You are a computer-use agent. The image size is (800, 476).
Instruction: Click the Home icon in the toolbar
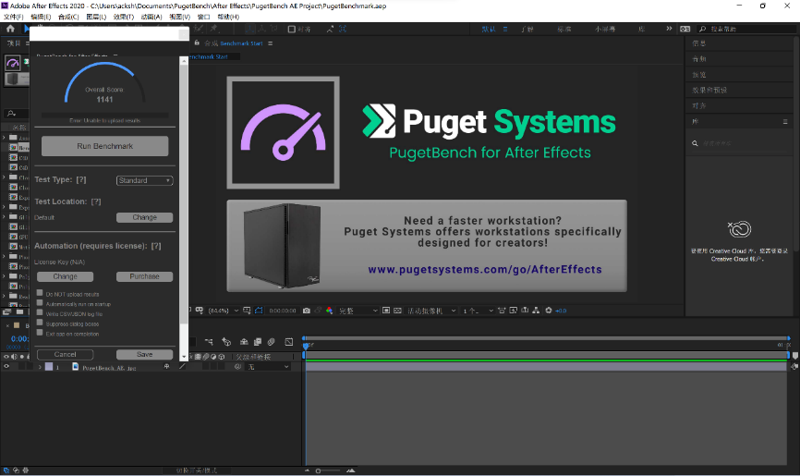[x=10, y=29]
